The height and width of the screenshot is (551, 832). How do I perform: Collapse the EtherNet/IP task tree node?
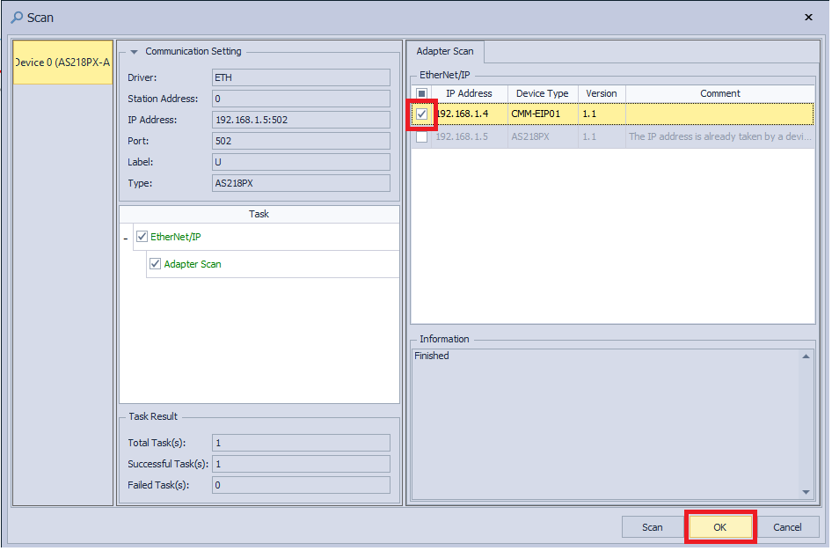pos(126,238)
